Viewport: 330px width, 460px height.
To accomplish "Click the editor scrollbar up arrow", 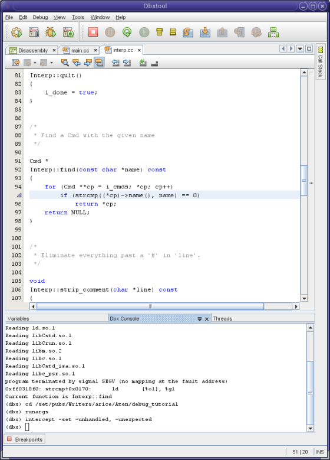I will pos(304,73).
